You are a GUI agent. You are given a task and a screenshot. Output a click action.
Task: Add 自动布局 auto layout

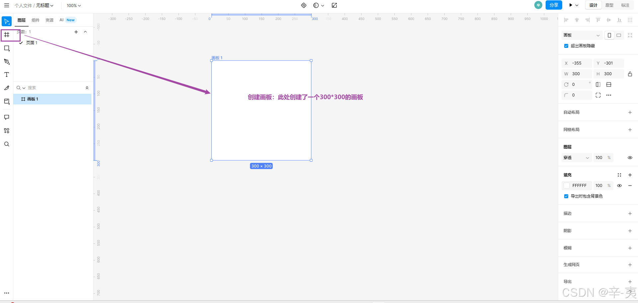(x=630, y=112)
